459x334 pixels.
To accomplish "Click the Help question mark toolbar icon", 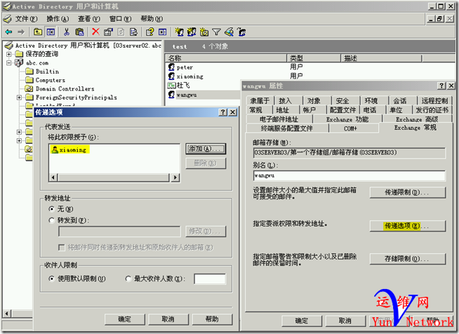I will tap(150, 32).
